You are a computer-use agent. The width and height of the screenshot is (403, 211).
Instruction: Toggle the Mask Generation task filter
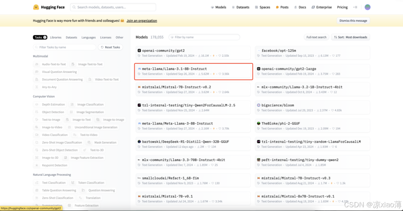(102, 142)
